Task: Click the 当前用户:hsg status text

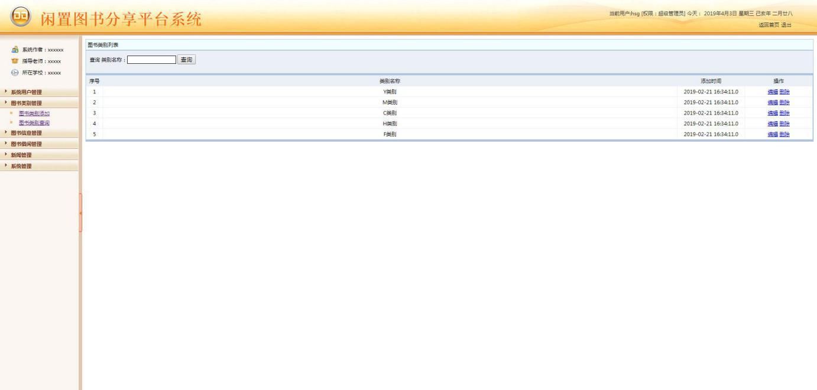Action: pyautogui.click(x=624, y=14)
